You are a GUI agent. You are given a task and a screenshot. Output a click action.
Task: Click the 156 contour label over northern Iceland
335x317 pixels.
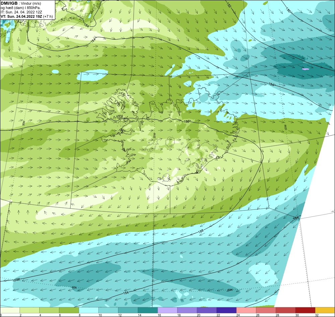[x=186, y=121]
